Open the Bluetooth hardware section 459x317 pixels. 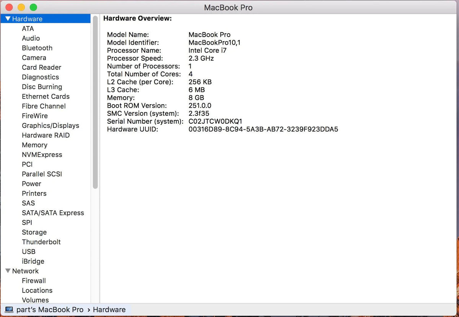[37, 48]
